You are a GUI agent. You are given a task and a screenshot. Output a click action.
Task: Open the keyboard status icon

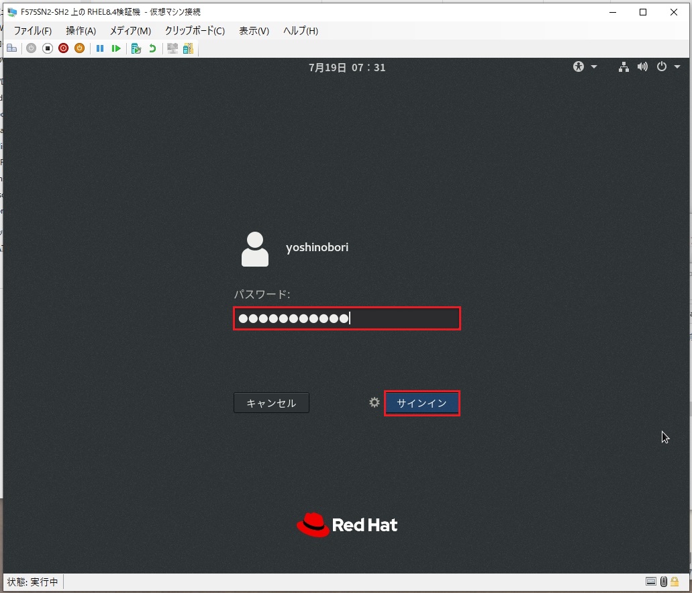tap(650, 582)
